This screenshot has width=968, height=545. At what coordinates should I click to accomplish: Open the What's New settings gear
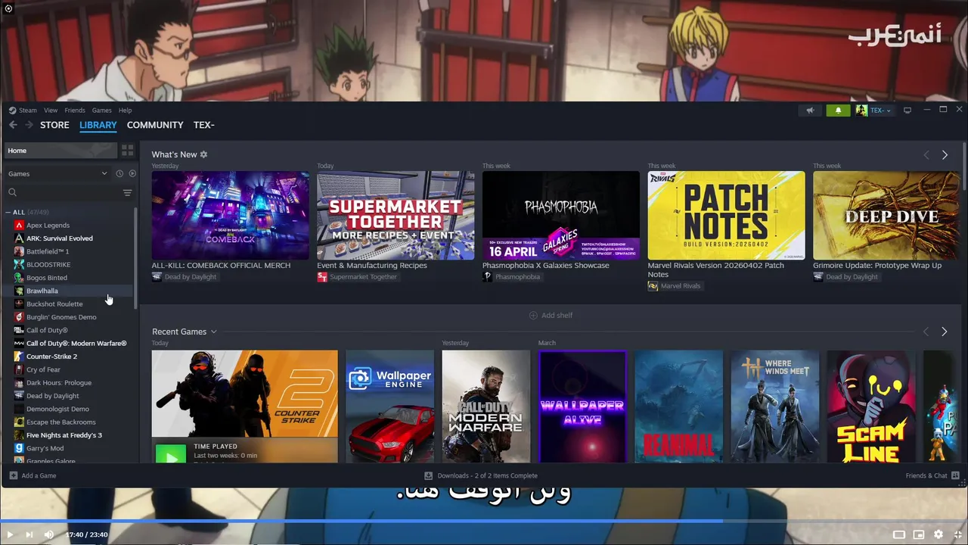pyautogui.click(x=203, y=154)
